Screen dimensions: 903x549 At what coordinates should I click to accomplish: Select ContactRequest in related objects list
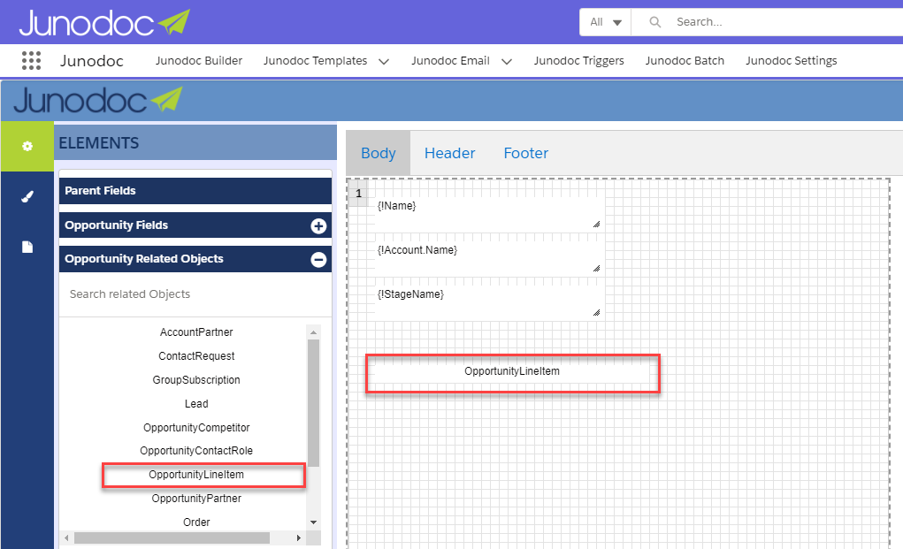pyautogui.click(x=196, y=356)
